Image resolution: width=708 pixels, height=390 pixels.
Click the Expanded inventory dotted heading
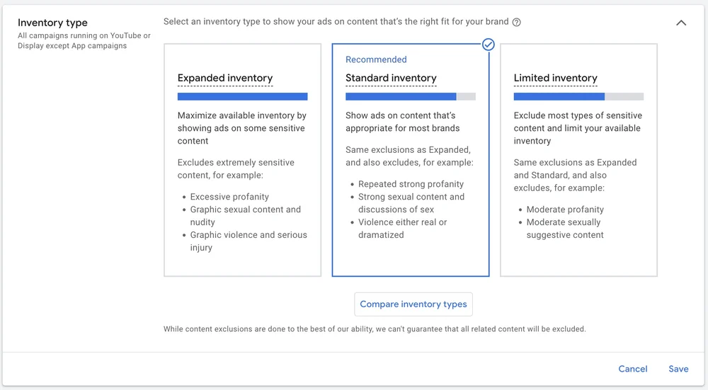[225, 78]
